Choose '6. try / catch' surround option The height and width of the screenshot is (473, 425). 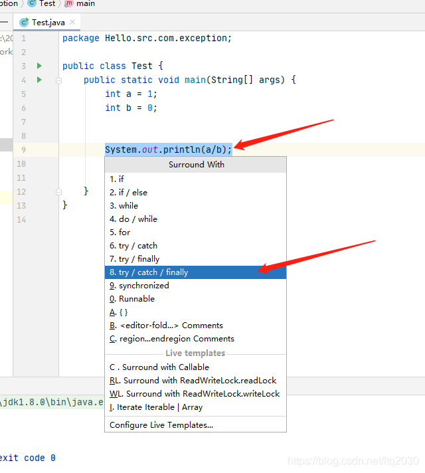click(195, 246)
